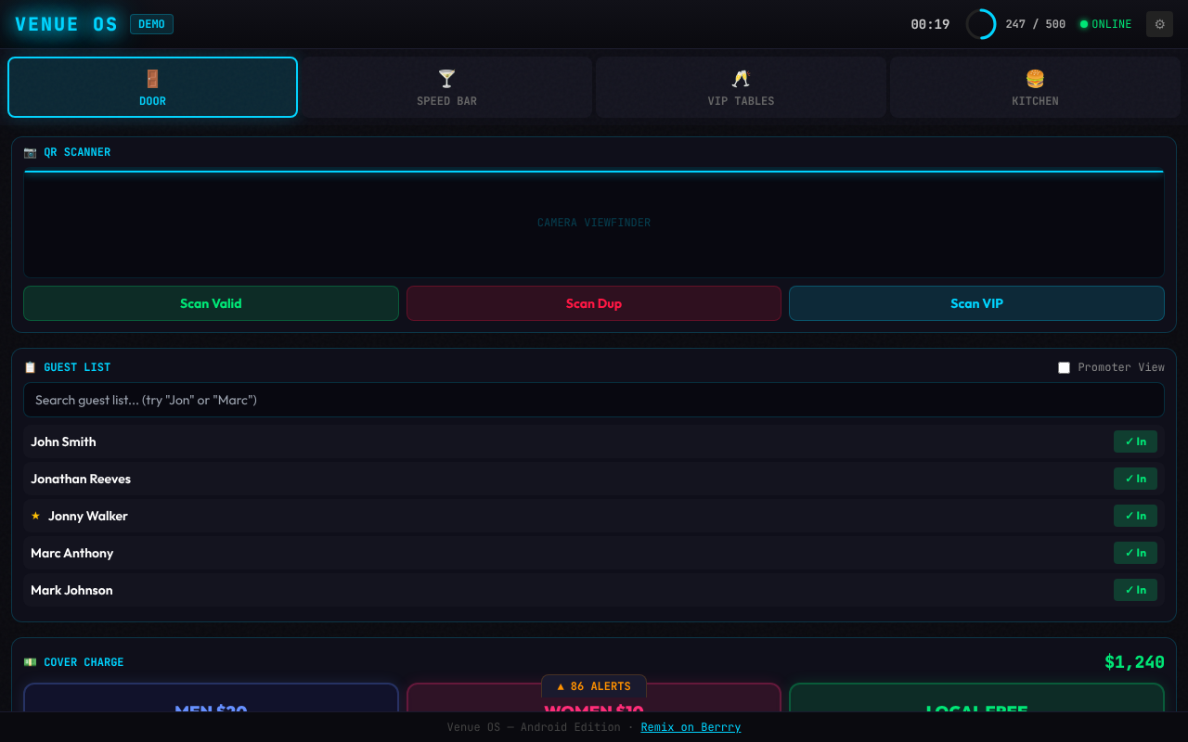Open the Remix on Berrry link

point(691,727)
